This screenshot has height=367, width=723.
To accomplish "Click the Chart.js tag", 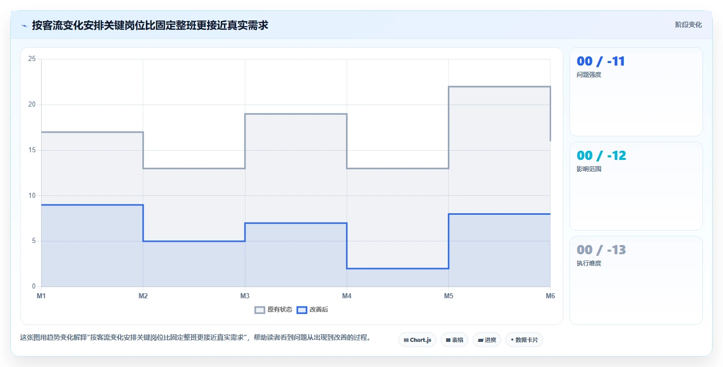I will pos(417,340).
